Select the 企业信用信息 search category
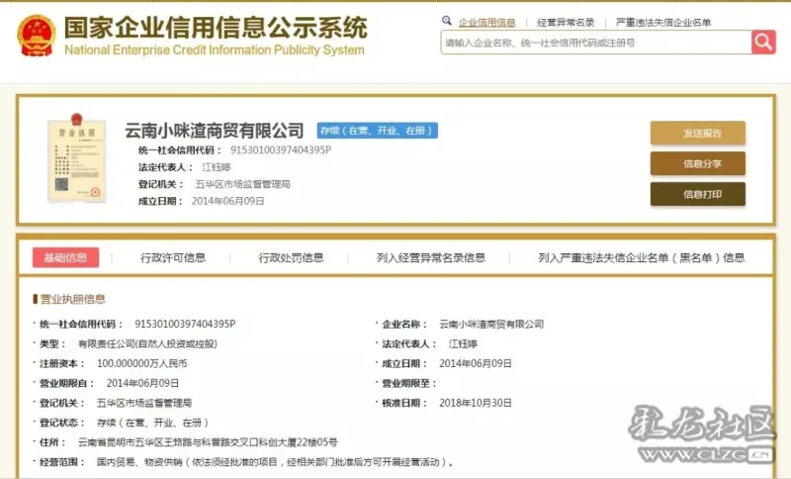 486,22
